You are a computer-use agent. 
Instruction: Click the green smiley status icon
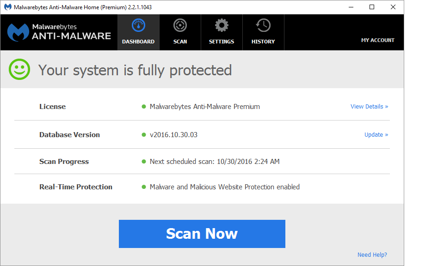[19, 69]
